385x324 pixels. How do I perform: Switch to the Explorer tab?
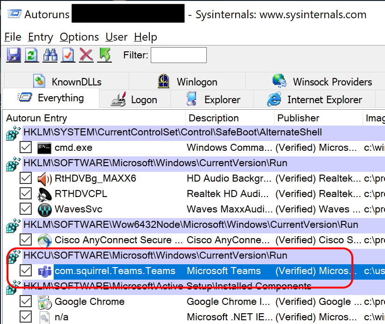point(212,99)
